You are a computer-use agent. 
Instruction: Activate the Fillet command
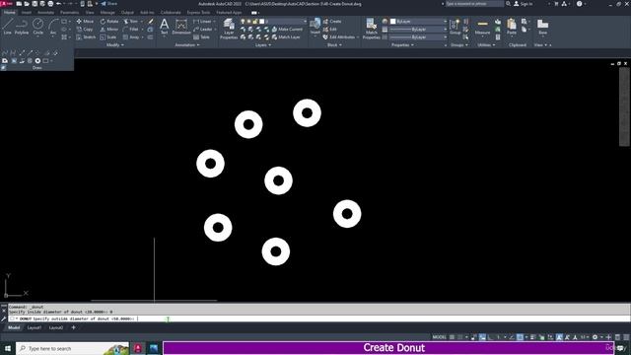tap(131, 29)
